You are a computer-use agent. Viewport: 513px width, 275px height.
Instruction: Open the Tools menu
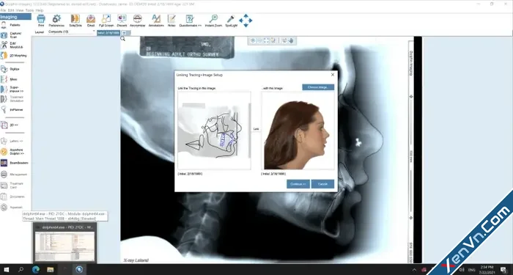29,10
